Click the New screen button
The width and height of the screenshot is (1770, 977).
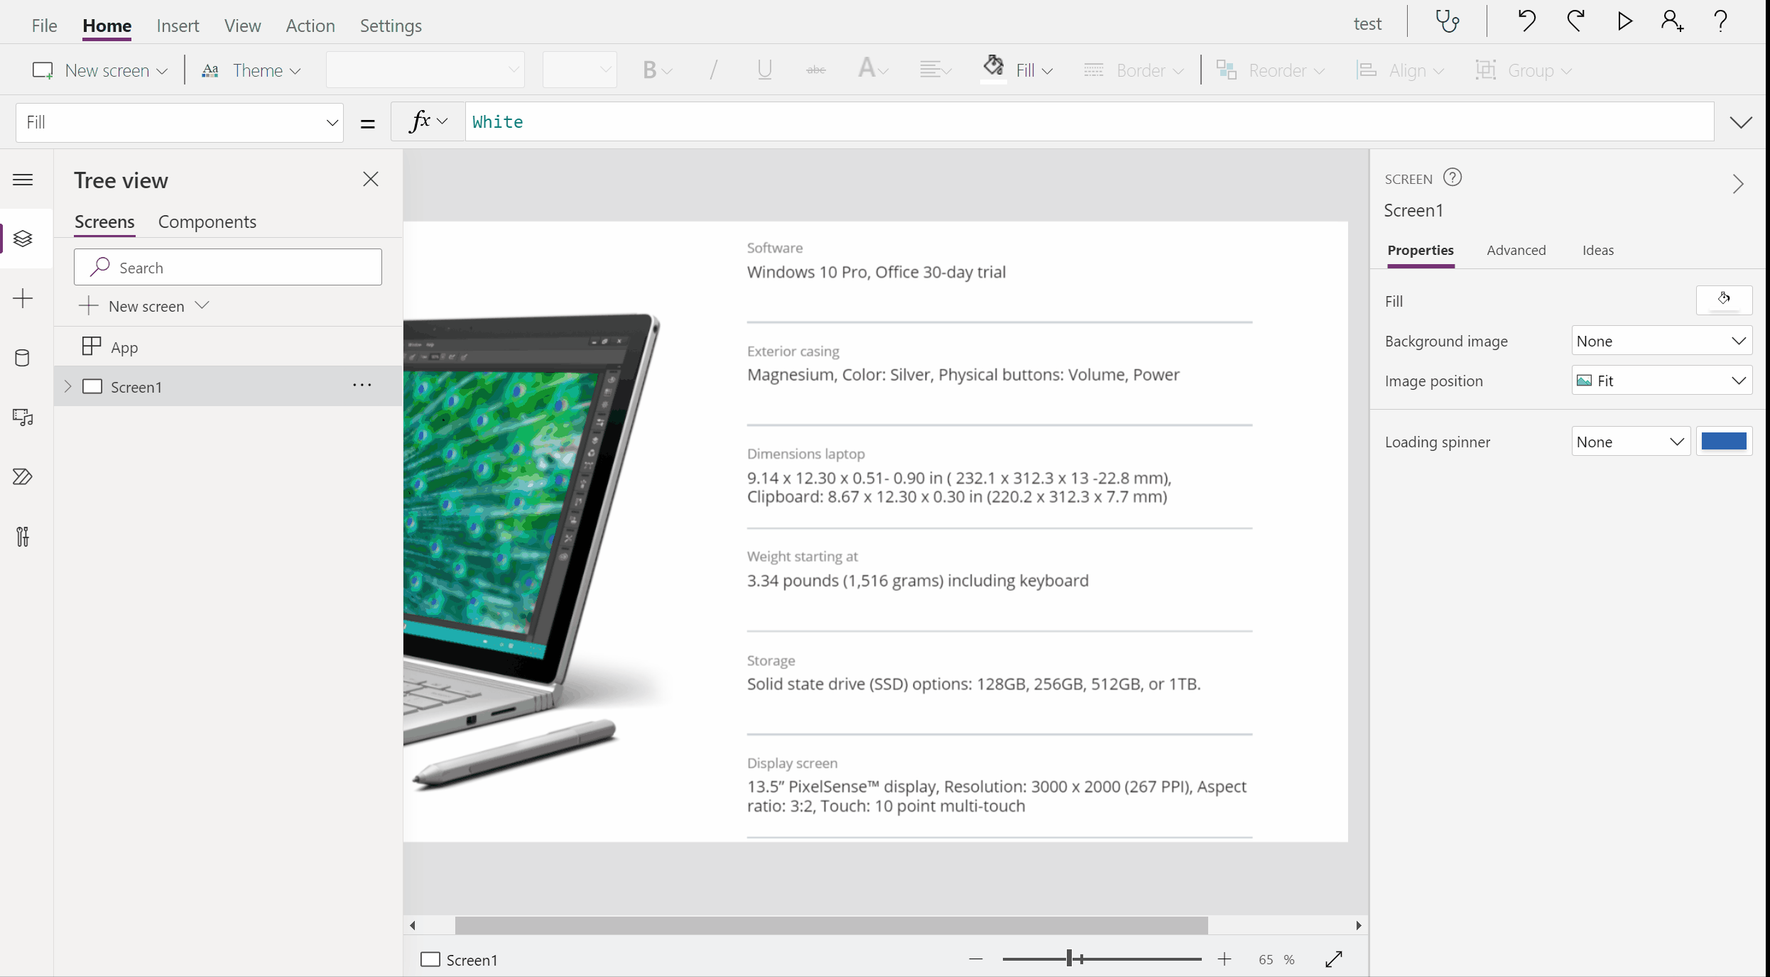(x=99, y=70)
